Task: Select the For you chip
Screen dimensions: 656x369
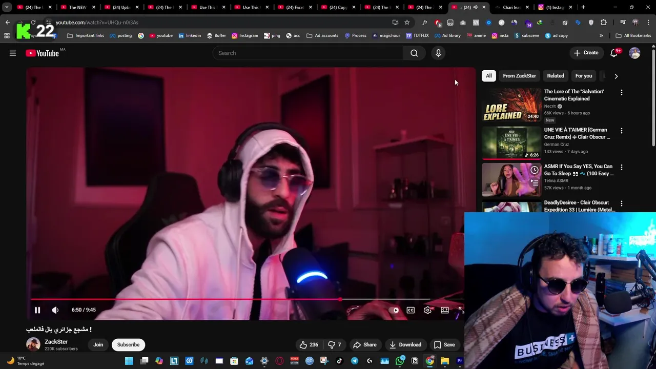Action: (x=584, y=76)
